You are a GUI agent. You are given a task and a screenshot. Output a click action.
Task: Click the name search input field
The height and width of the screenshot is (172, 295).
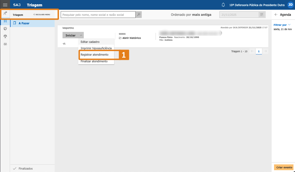tap(98, 15)
